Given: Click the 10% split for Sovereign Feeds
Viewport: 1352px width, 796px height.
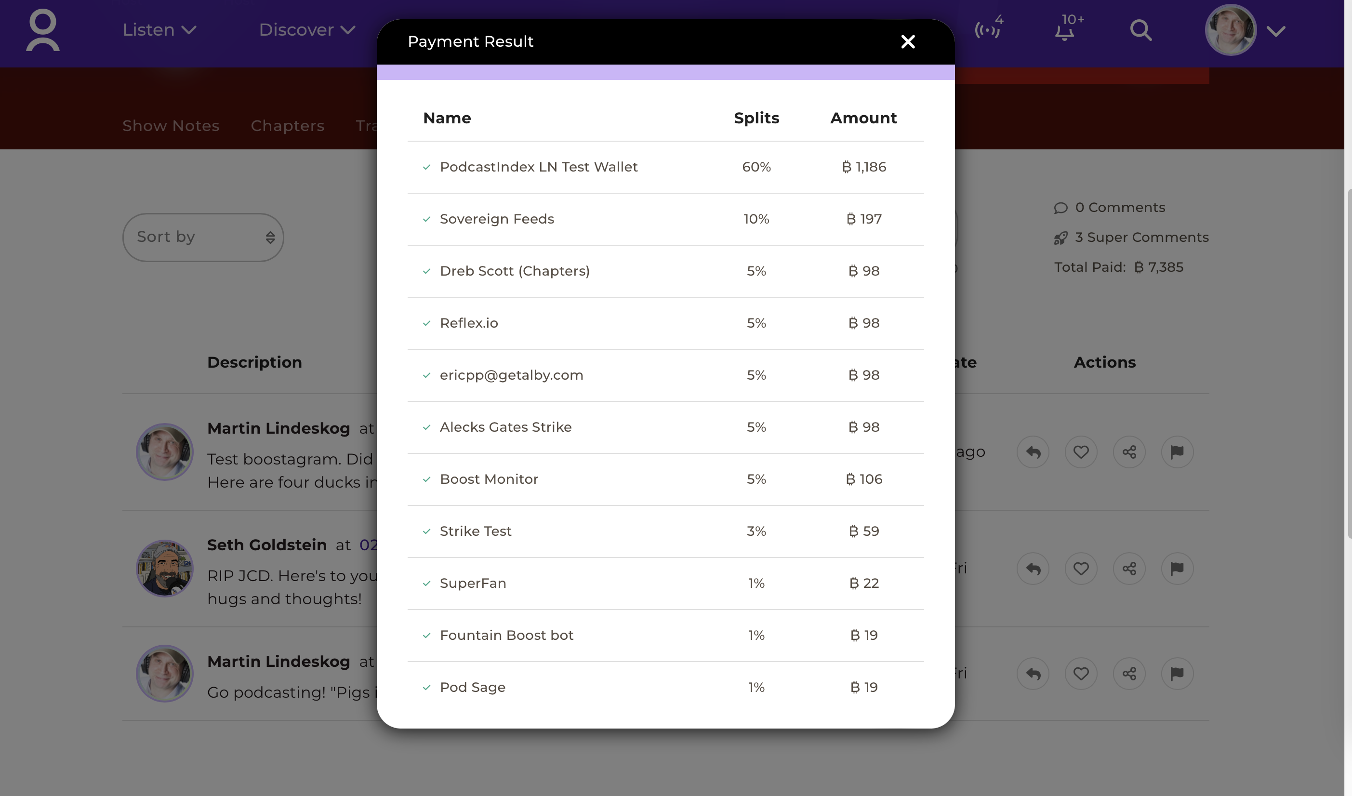Looking at the screenshot, I should point(756,219).
